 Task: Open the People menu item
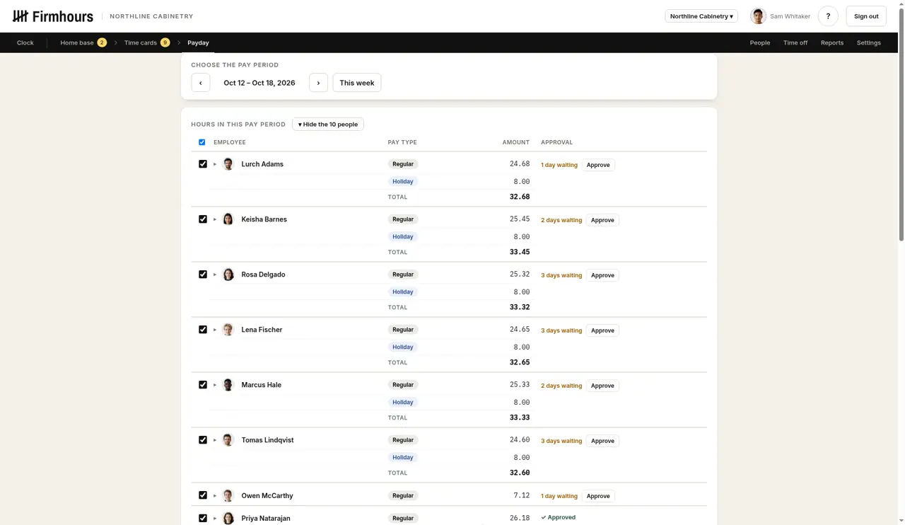point(760,42)
